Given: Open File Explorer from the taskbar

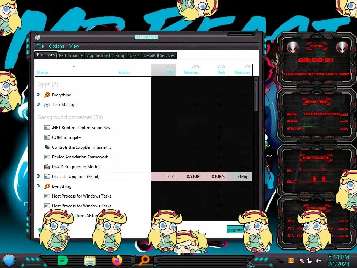Looking at the screenshot, I should point(90,260).
